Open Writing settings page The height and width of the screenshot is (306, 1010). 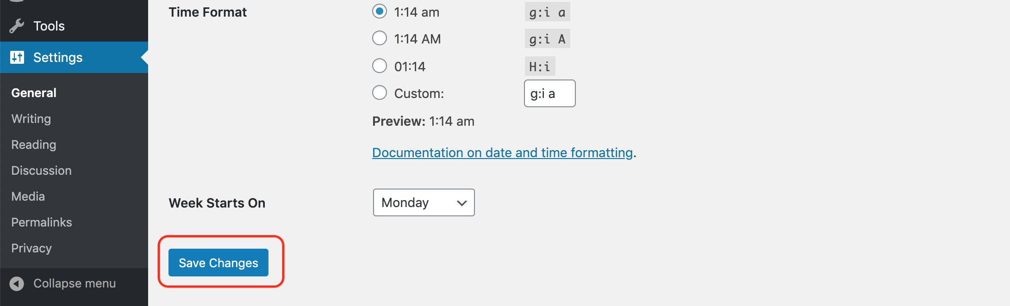point(31,119)
